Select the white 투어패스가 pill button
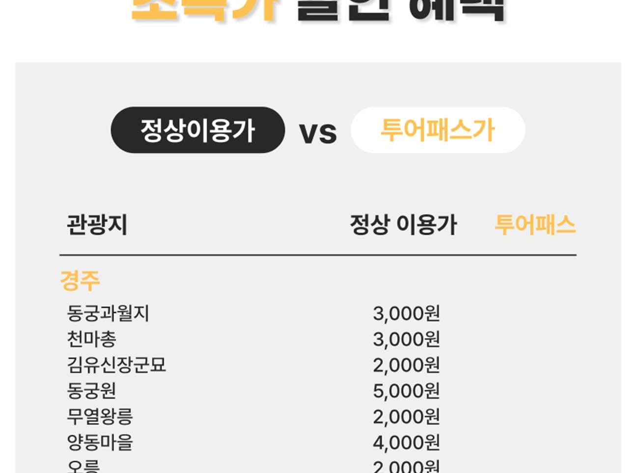This screenshot has width=636, height=473. pyautogui.click(x=438, y=130)
